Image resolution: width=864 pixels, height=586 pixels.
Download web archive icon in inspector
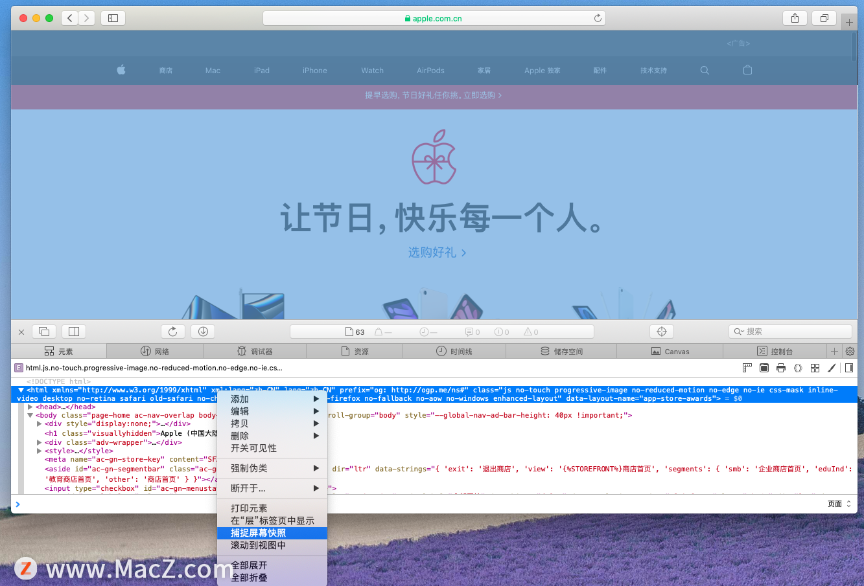203,332
